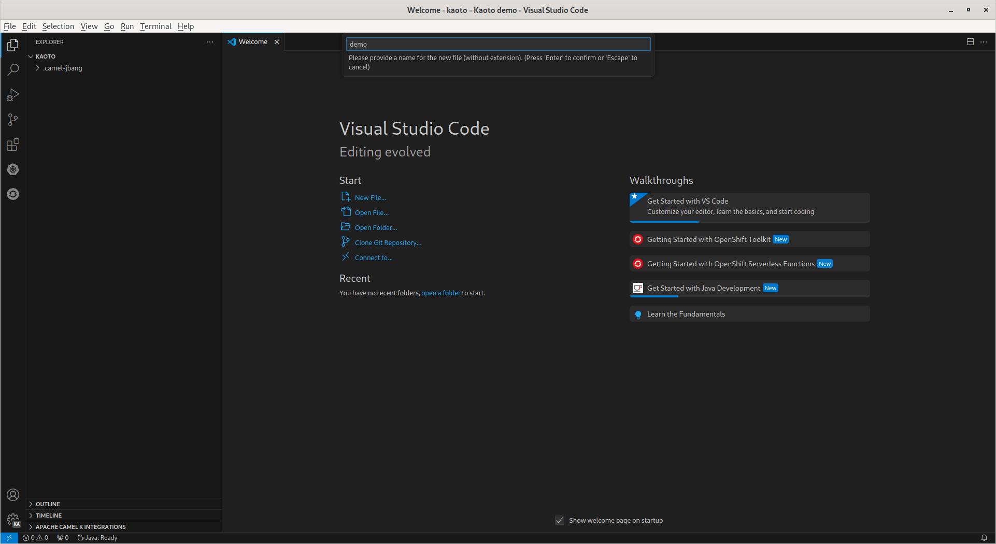Close the Welcome tab

coord(277,42)
